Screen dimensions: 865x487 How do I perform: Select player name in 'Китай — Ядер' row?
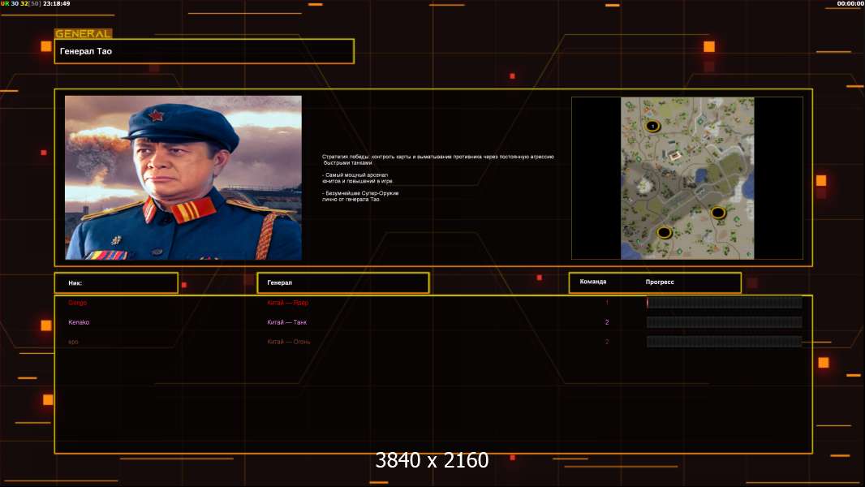tap(77, 302)
